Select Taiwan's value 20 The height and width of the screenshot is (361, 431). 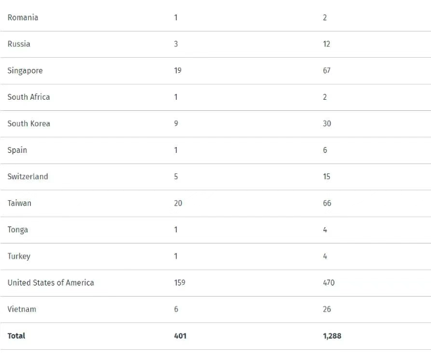pos(178,203)
